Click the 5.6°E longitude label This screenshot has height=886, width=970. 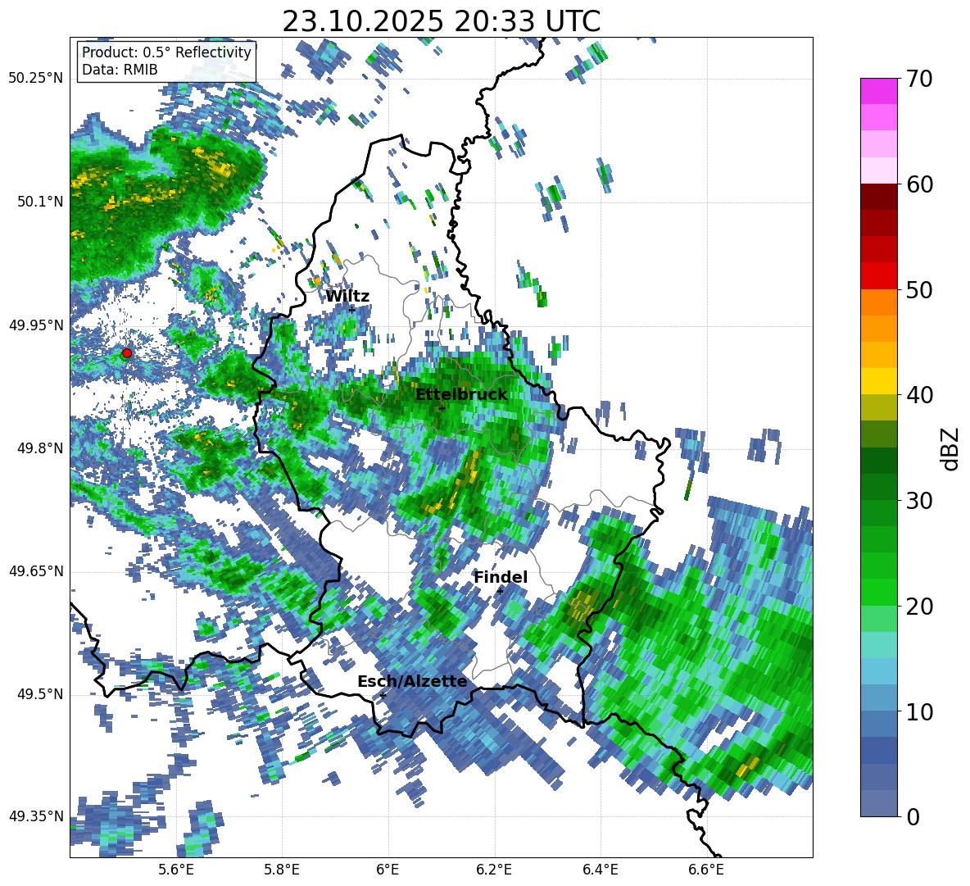pos(176,870)
